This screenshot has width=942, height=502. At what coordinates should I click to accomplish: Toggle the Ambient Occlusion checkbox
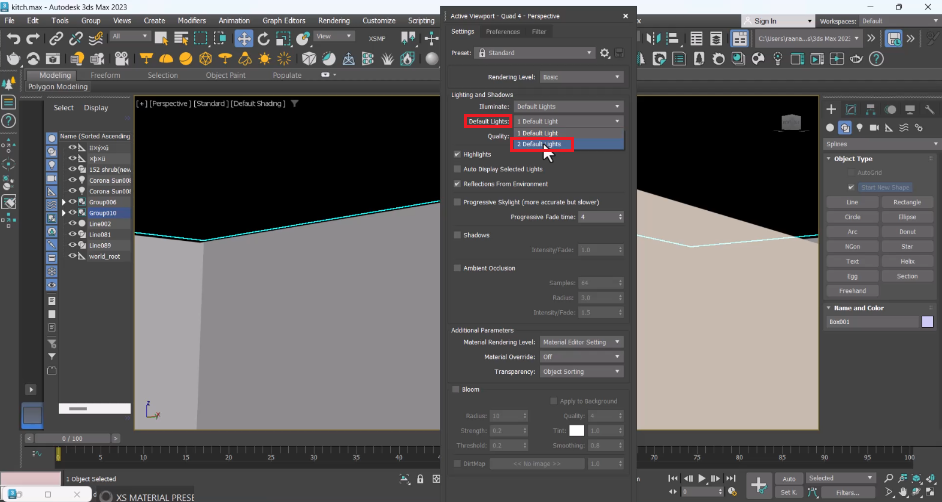coord(457,268)
